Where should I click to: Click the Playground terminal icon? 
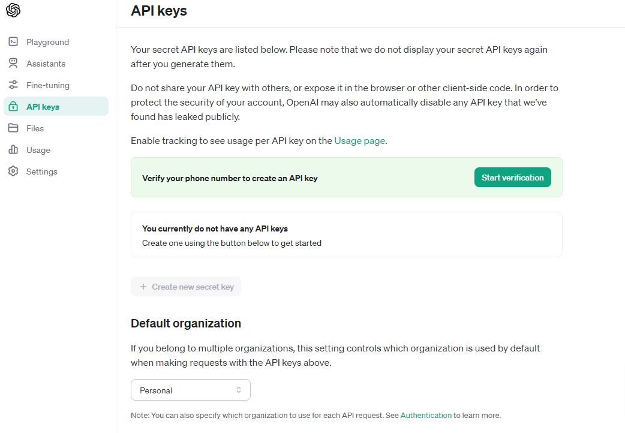[13, 42]
